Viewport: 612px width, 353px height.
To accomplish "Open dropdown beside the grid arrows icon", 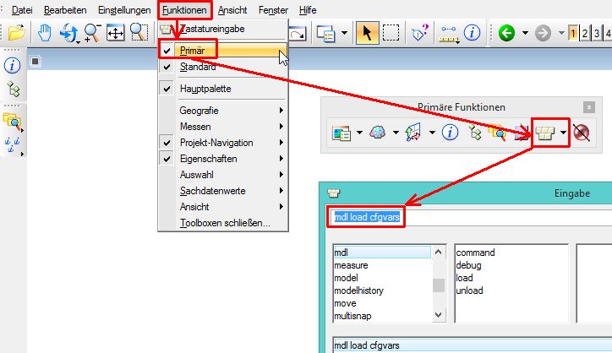I will pyautogui.click(x=432, y=133).
